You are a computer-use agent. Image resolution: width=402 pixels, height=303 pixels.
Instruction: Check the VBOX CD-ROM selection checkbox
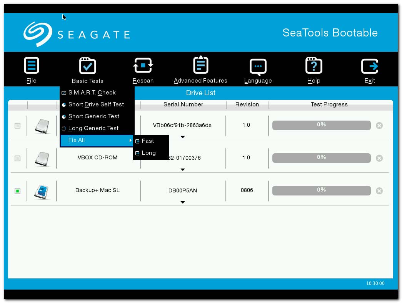[17, 158]
